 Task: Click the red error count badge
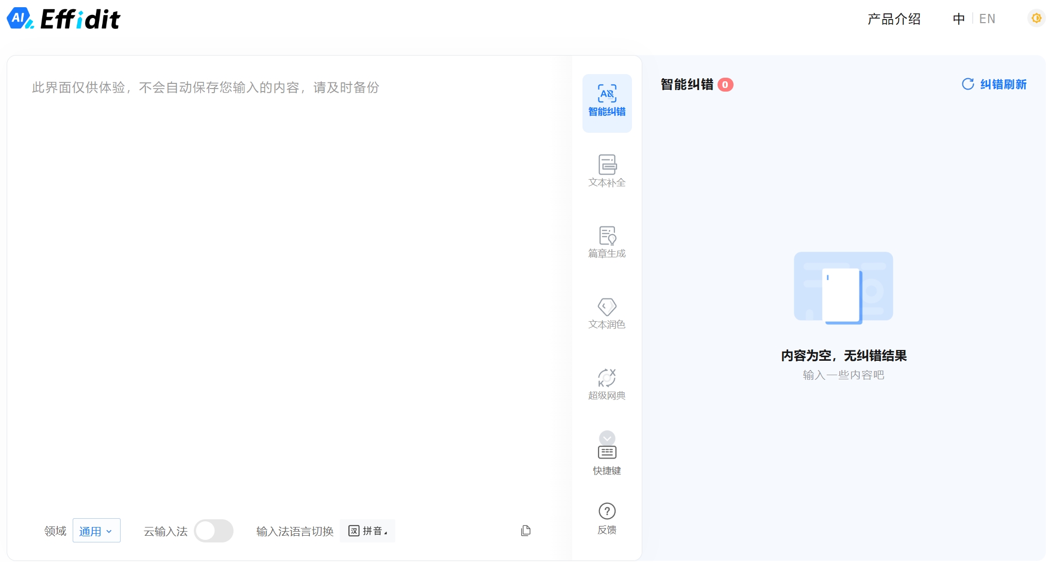pyautogui.click(x=725, y=84)
